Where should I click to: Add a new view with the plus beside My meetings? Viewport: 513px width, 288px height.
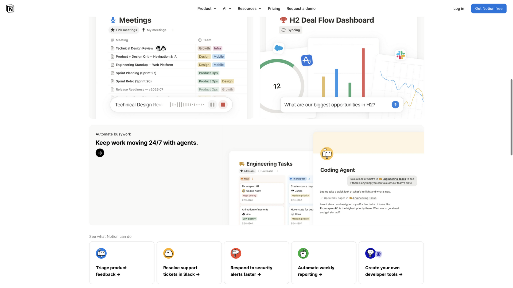[x=173, y=30]
